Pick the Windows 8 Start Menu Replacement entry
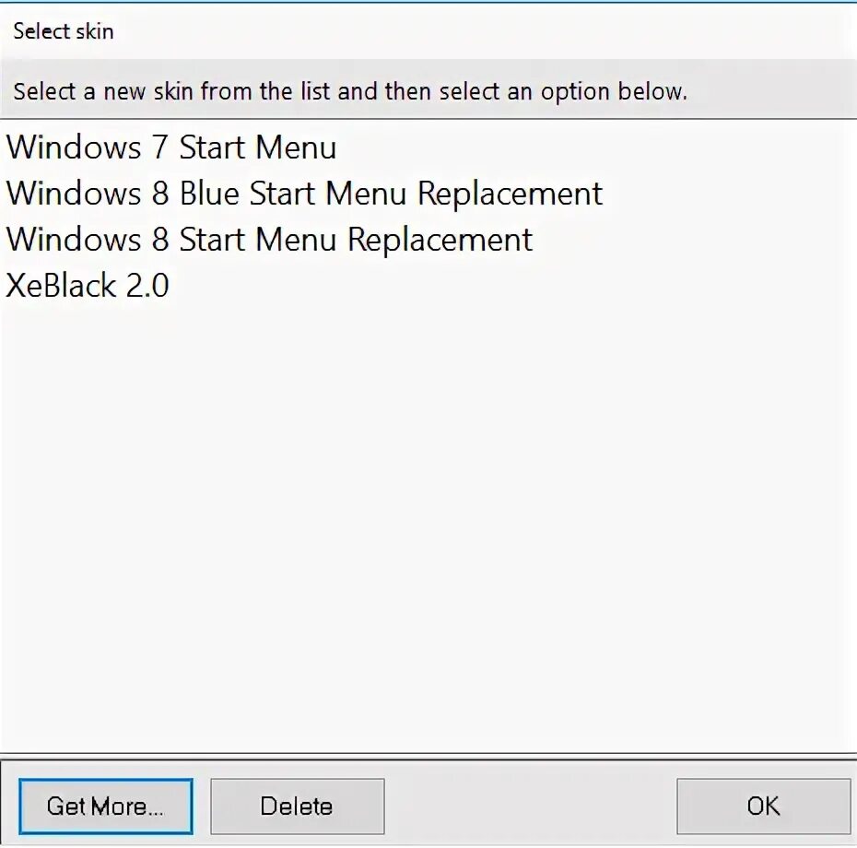The width and height of the screenshot is (857, 848). tap(269, 240)
